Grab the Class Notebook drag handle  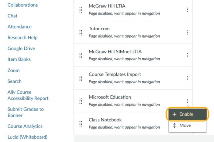click(x=81, y=124)
